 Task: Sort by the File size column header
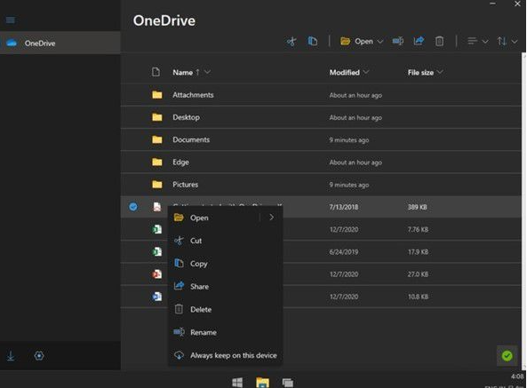(x=420, y=72)
